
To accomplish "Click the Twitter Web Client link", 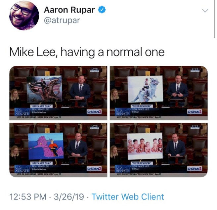I will 128,197.
